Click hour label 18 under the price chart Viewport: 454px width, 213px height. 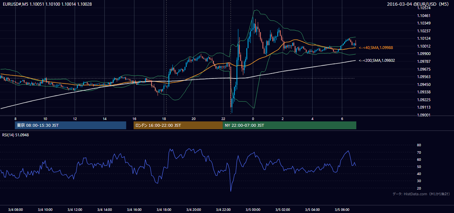164,119
